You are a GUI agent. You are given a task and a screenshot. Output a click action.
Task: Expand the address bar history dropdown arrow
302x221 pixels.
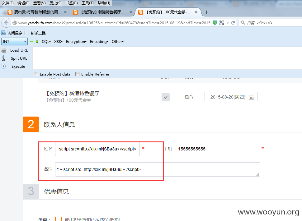click(228, 23)
